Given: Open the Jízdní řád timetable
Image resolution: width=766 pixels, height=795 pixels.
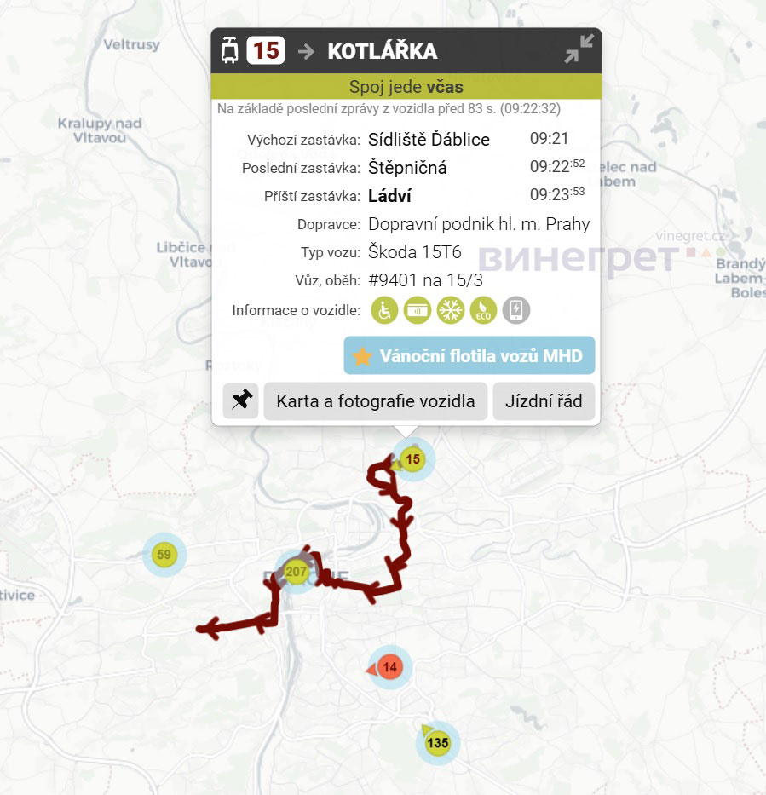Looking at the screenshot, I should (543, 400).
